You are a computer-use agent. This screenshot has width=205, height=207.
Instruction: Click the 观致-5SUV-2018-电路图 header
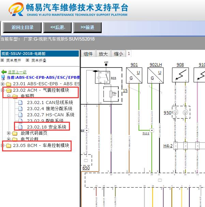(x=40, y=54)
